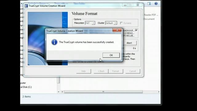Click the Back button in wizard
Screen dimensions: 197x111
click(101, 71)
